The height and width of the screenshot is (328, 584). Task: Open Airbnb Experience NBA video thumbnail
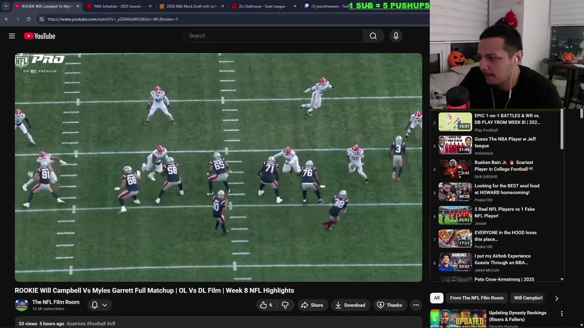455,262
